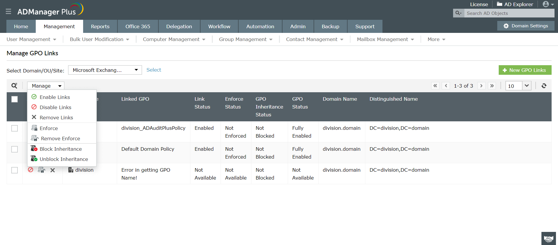The image size is (558, 245).
Task: Toggle the select-all header checkbox
Action: pos(15,99)
